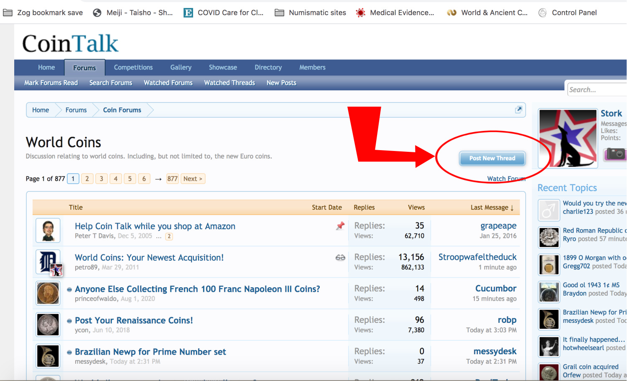Screen dimensions: 627x381
Task: Click the watched-thread glasses icon
Action: (x=340, y=258)
